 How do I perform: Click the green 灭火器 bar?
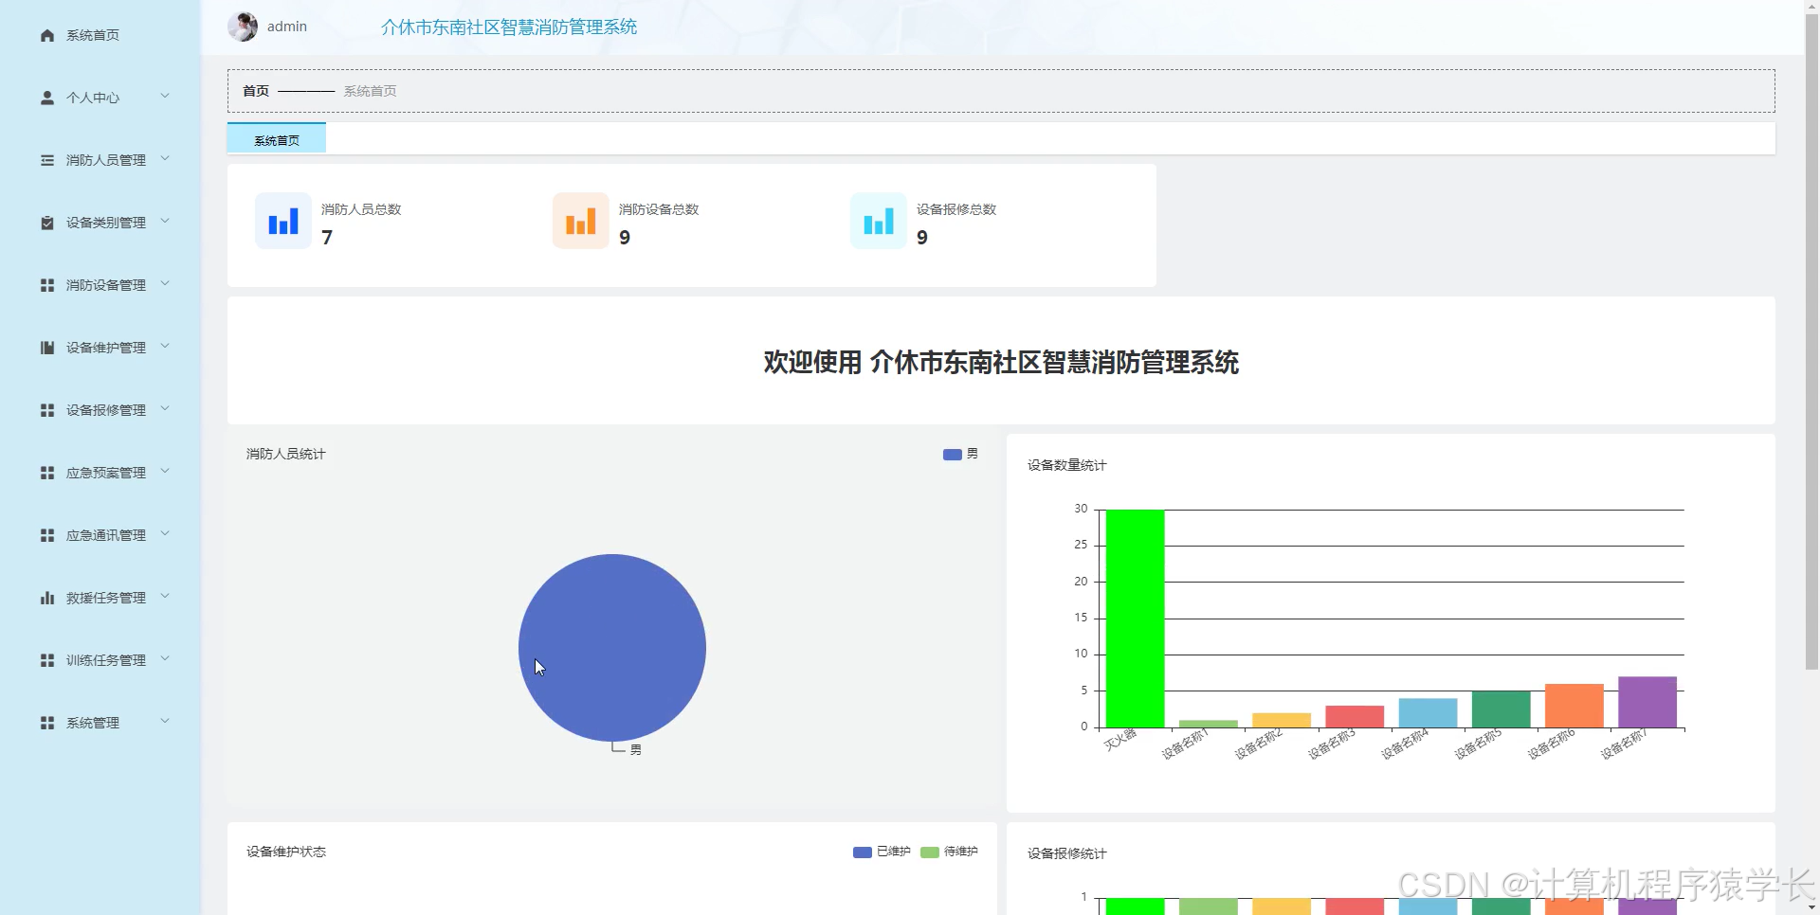coord(1135,619)
